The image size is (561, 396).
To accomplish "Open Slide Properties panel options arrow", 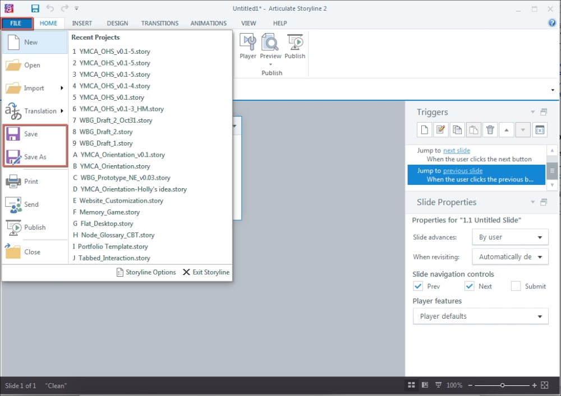I will click(x=533, y=202).
